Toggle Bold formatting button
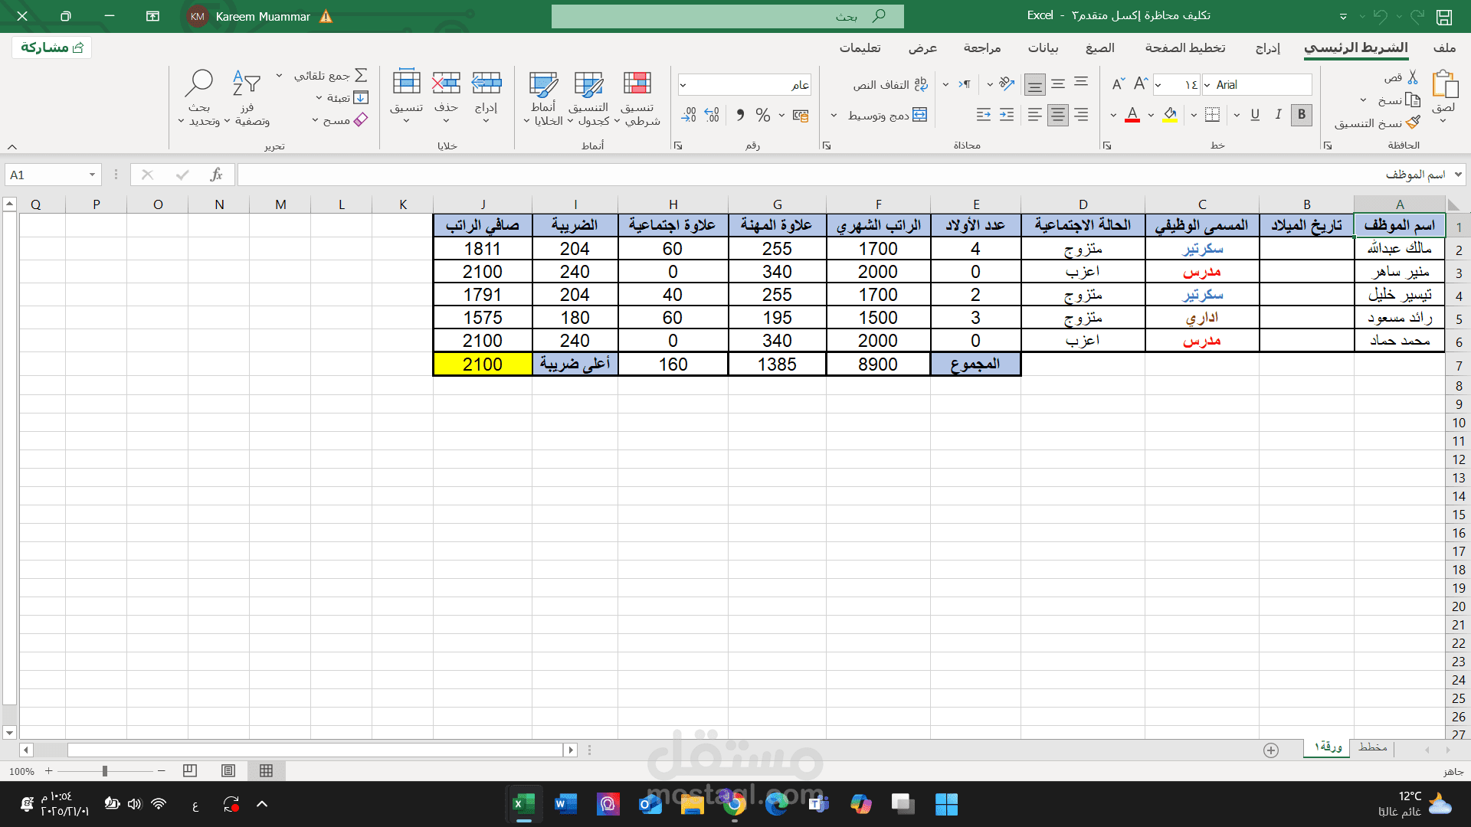This screenshot has width=1471, height=827. pos(1301,115)
